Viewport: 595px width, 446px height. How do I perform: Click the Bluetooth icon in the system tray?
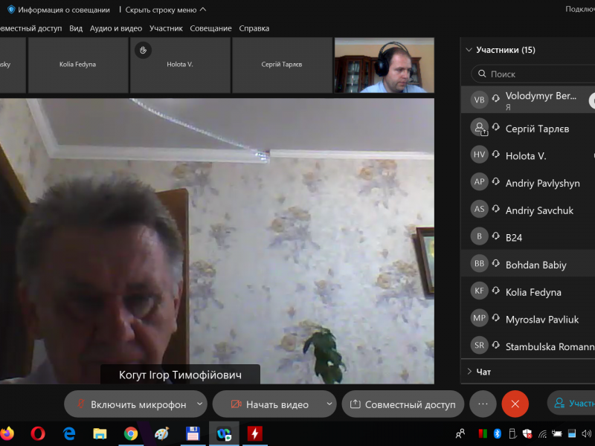click(498, 433)
